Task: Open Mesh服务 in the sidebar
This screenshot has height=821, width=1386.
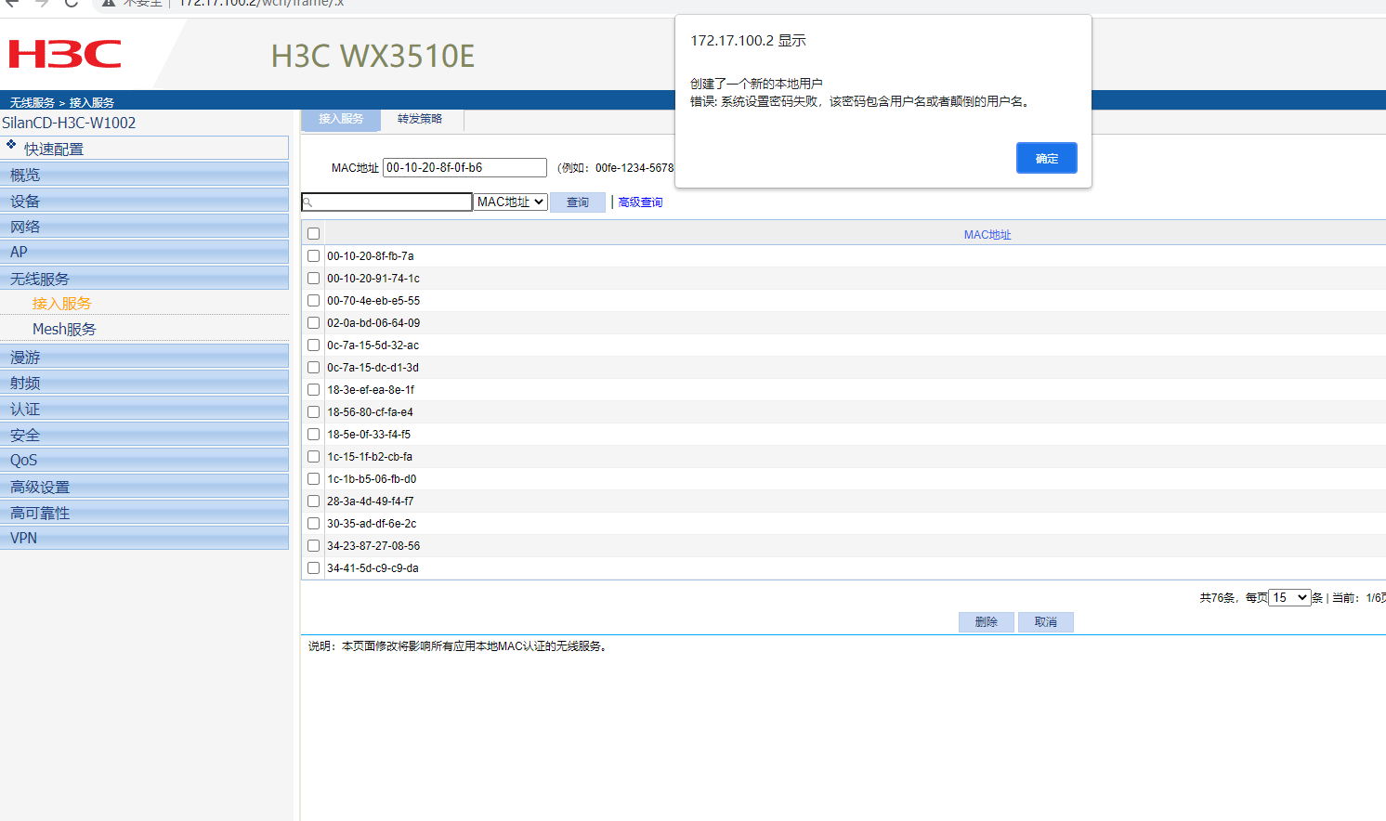Action: click(64, 329)
